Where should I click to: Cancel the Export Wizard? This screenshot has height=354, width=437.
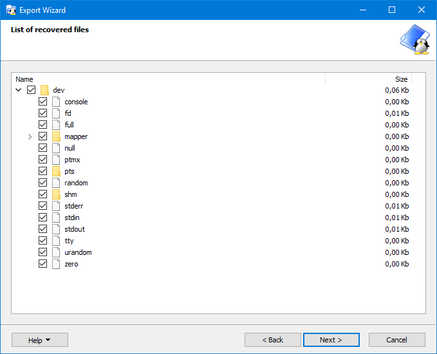coord(397,340)
